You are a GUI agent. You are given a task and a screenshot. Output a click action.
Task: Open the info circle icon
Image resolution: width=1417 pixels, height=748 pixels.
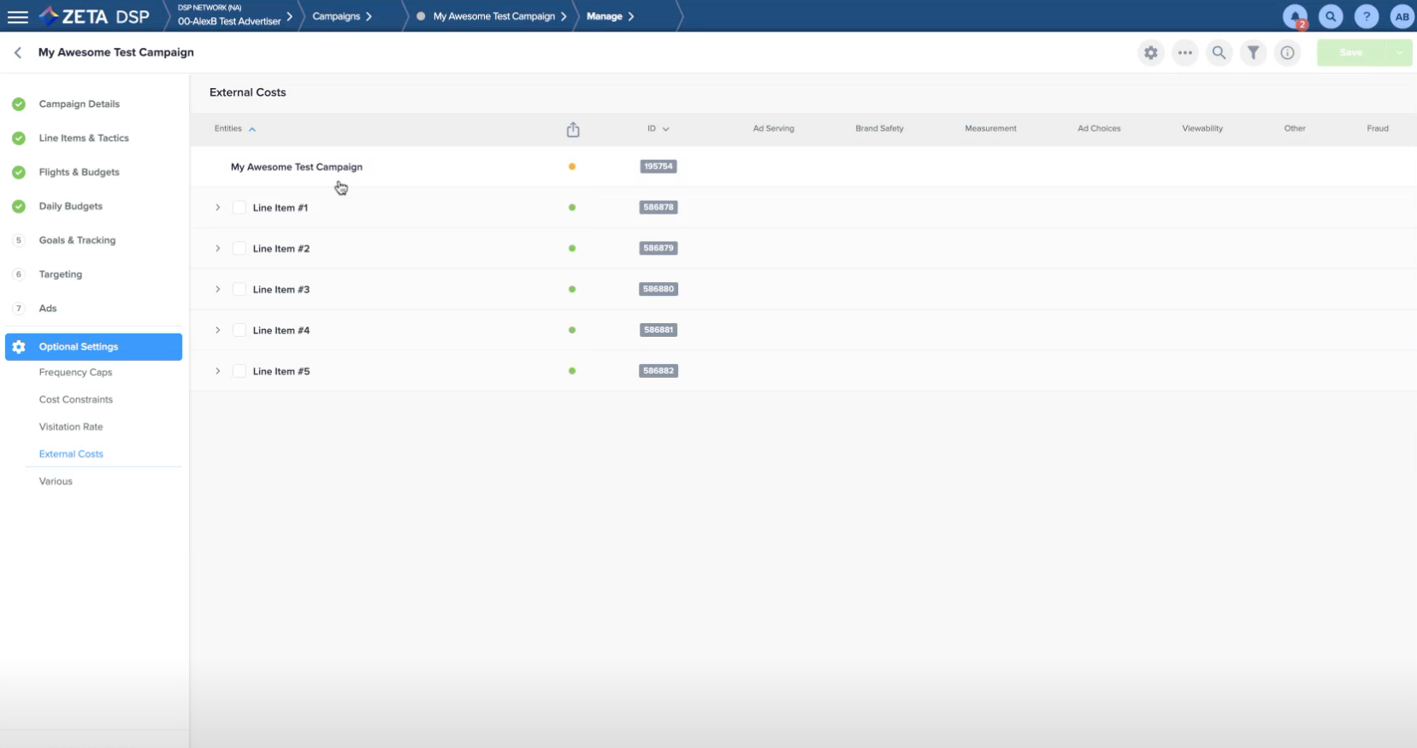(1287, 53)
